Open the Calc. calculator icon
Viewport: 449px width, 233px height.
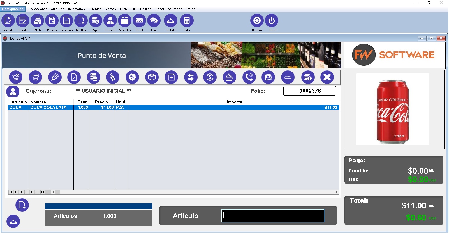pyautogui.click(x=187, y=21)
